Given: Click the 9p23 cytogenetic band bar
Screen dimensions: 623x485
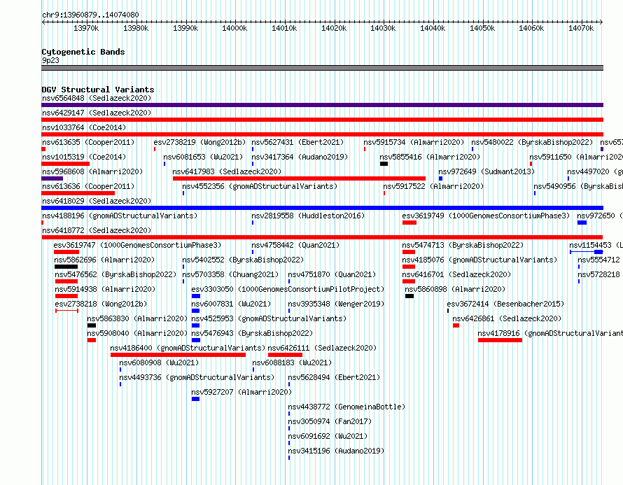Looking at the screenshot, I should [322, 68].
